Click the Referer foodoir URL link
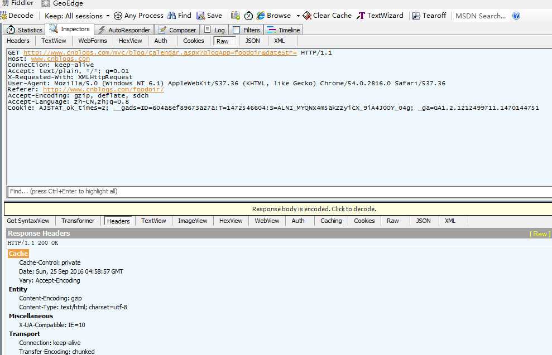The width and height of the screenshot is (552, 355). tap(103, 89)
